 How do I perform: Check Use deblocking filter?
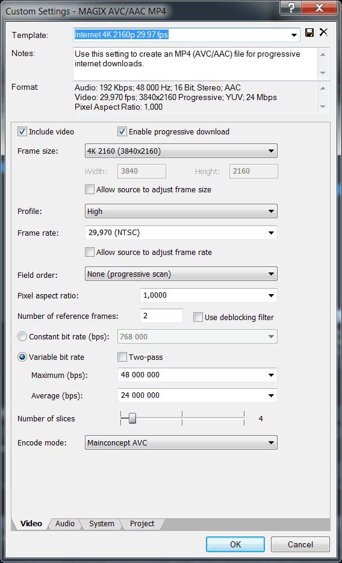tap(198, 317)
